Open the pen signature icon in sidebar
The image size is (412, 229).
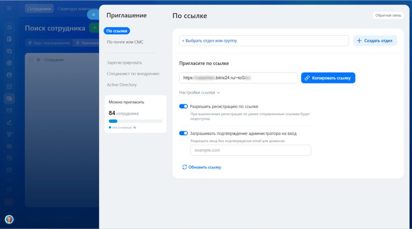(9, 123)
